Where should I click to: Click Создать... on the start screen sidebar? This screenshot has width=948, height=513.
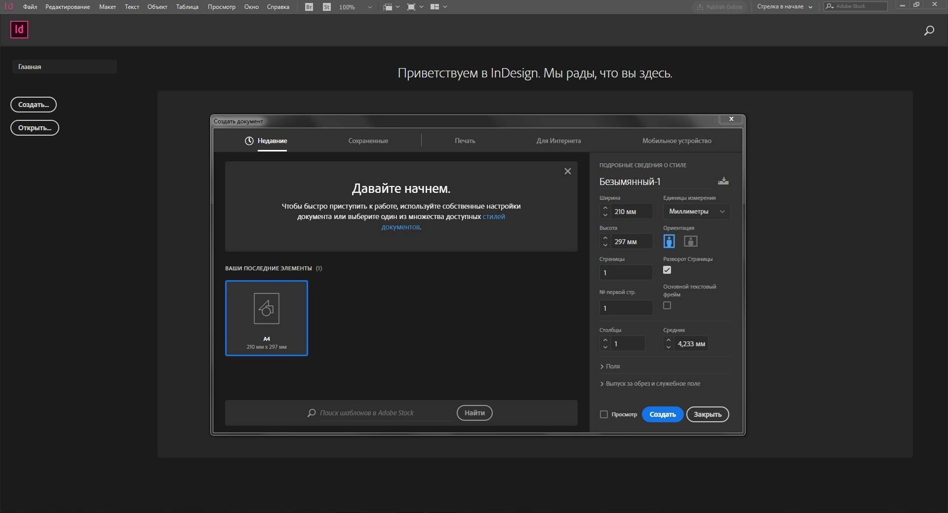[x=34, y=105]
